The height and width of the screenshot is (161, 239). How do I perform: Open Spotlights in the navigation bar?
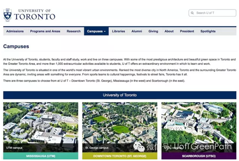(208, 31)
